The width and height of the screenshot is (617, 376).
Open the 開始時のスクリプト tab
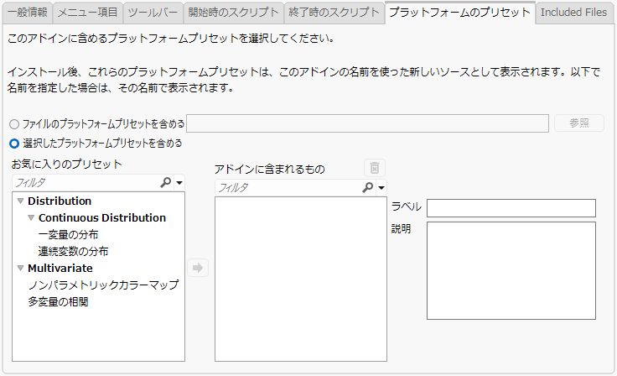click(233, 13)
